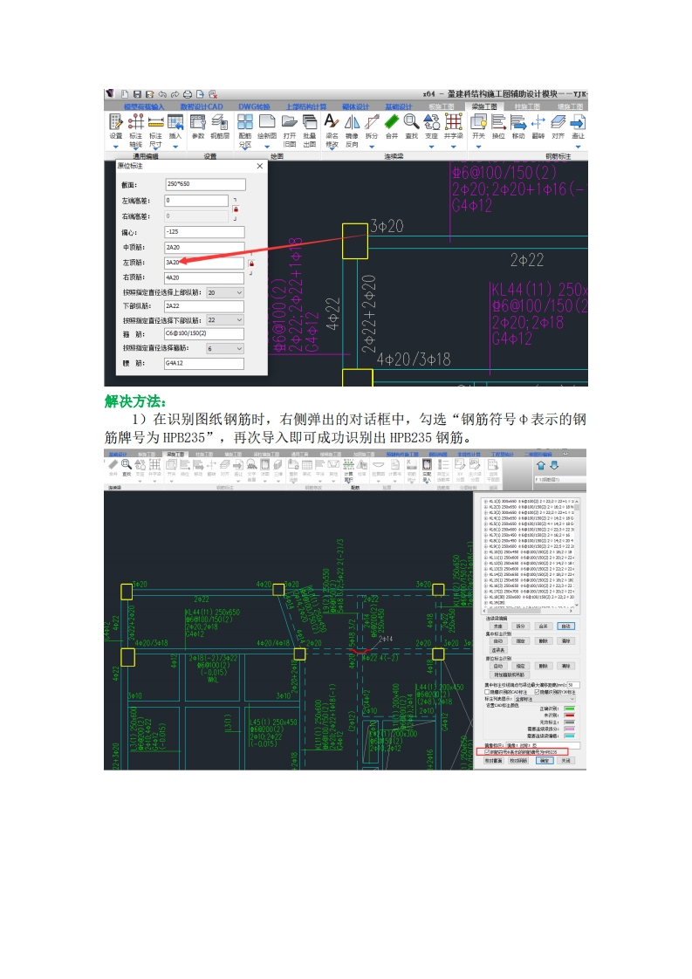Click the 标注尺寸 dimension ruler icon
The image size is (692, 979).
[x=155, y=122]
